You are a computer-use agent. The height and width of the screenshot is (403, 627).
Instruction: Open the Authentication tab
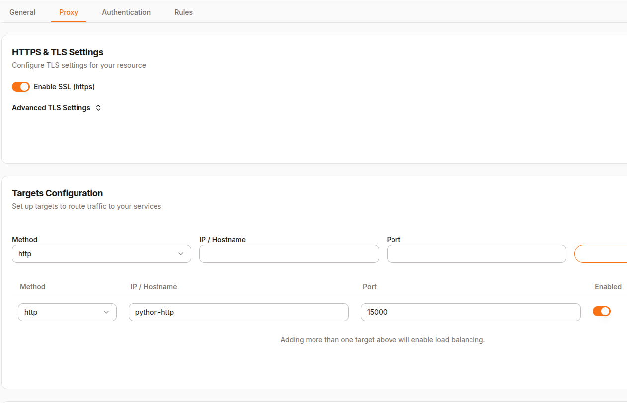(x=126, y=12)
